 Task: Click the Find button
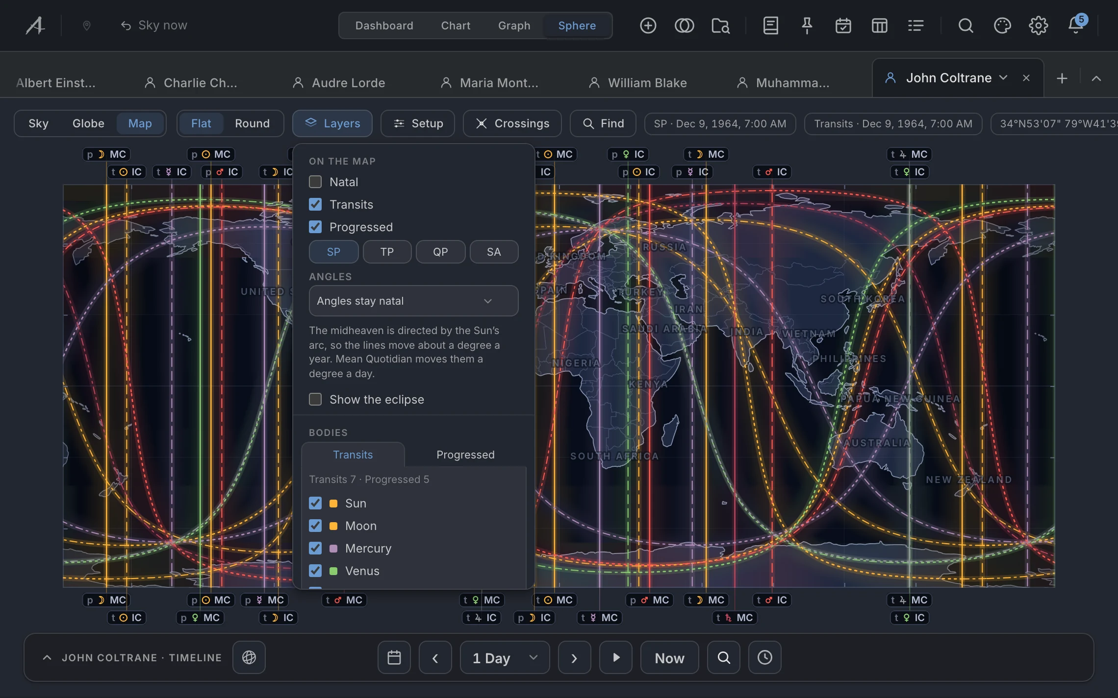point(603,123)
